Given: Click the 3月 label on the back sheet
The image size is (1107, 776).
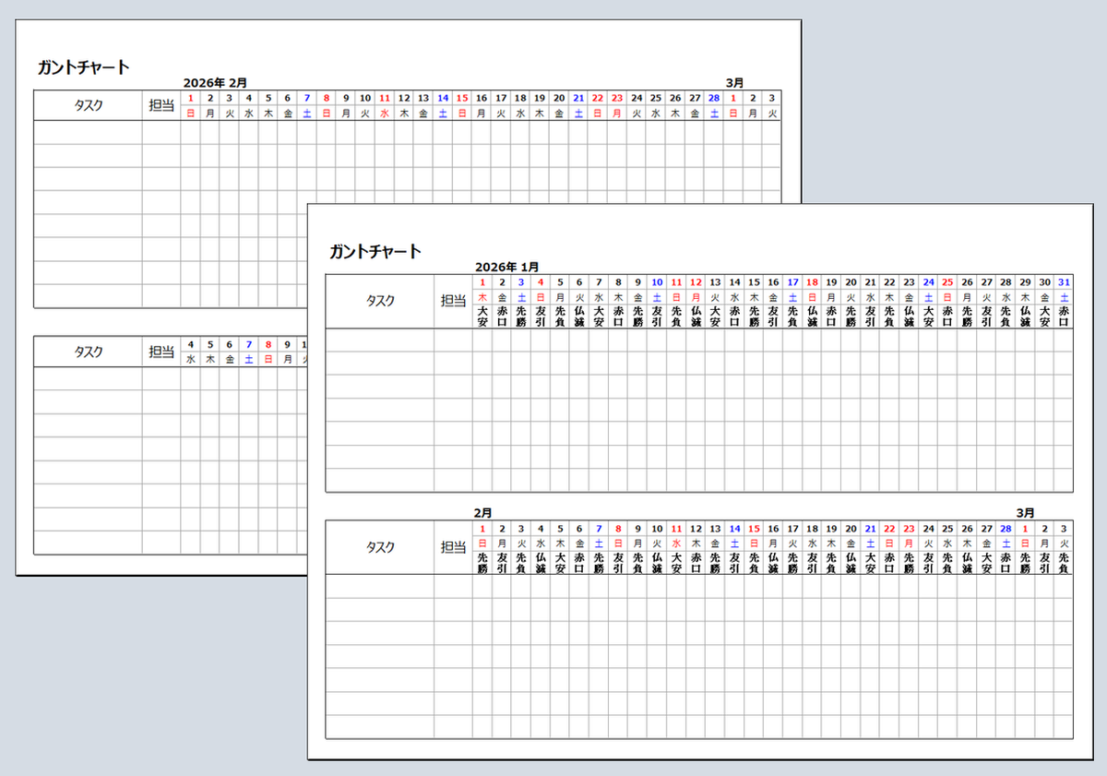Looking at the screenshot, I should (734, 83).
